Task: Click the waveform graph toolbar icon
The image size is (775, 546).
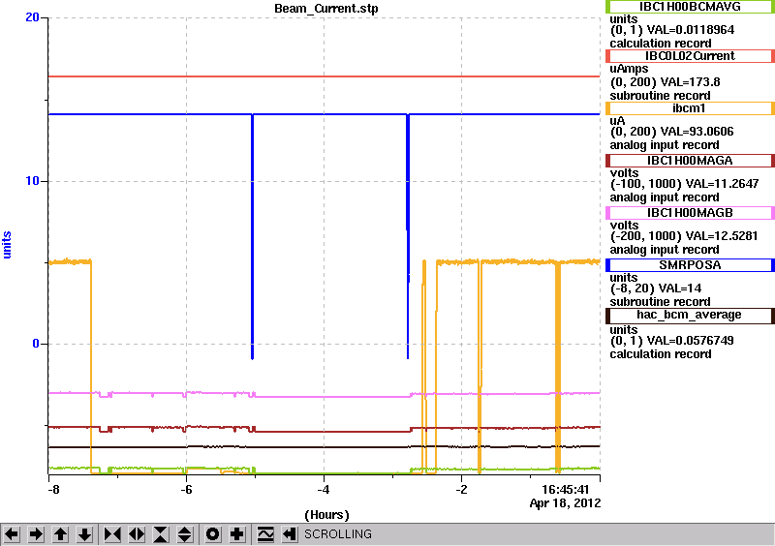Action: tap(265, 534)
